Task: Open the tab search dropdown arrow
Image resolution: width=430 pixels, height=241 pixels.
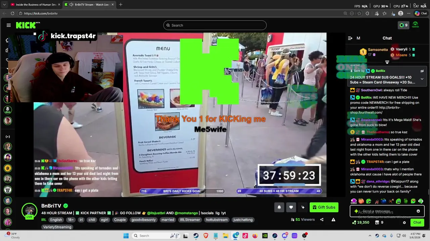Action: click(4, 5)
